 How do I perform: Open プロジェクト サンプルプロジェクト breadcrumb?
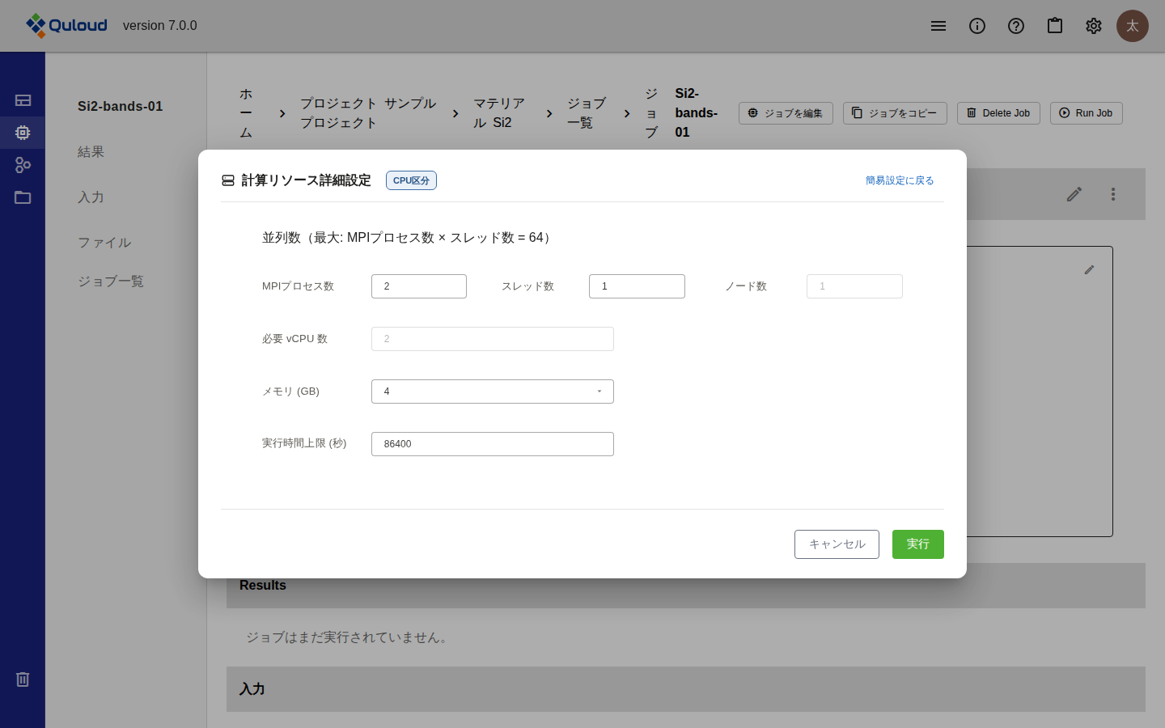[x=368, y=113]
